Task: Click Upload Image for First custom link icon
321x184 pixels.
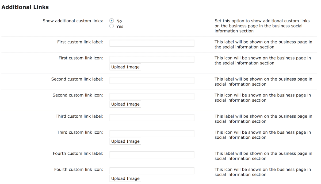Action: [125, 67]
